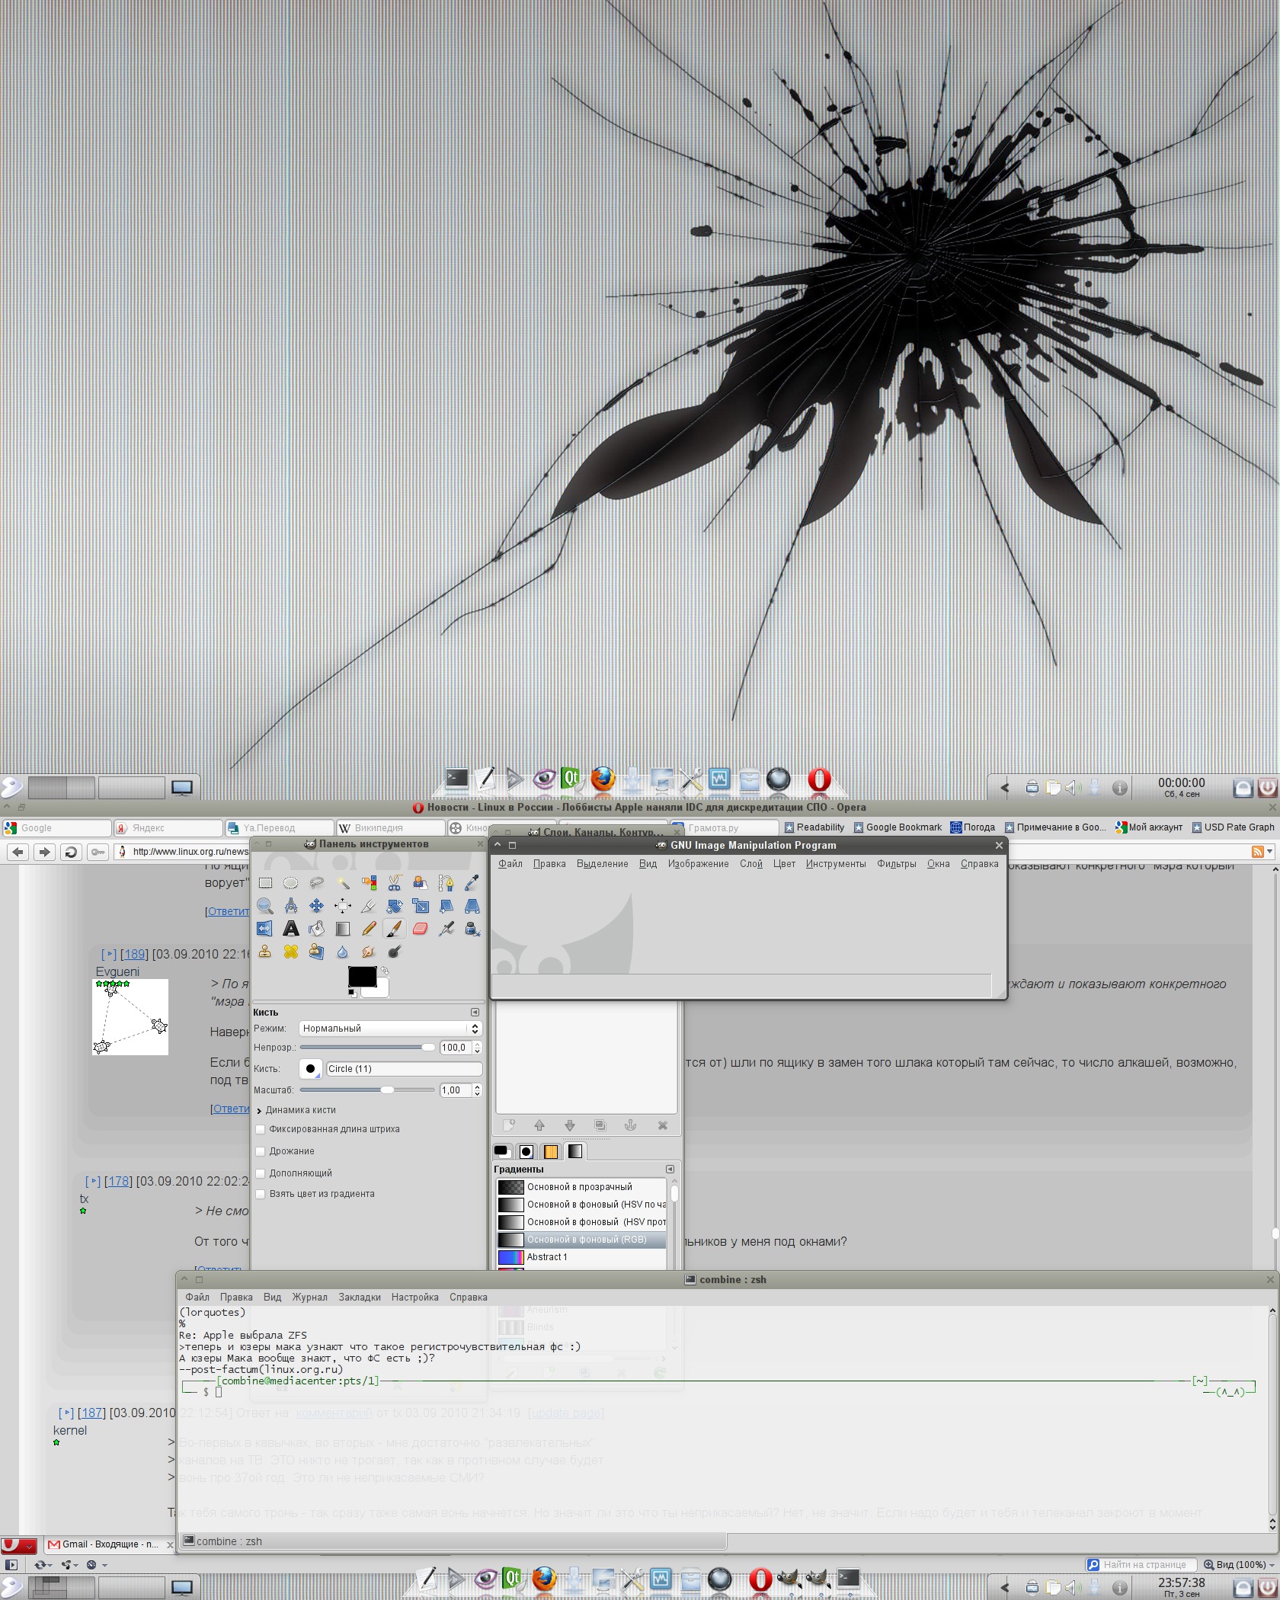Select the Ellipse Select tool
Viewport: 1280px width, 1600px height.
[x=290, y=882]
